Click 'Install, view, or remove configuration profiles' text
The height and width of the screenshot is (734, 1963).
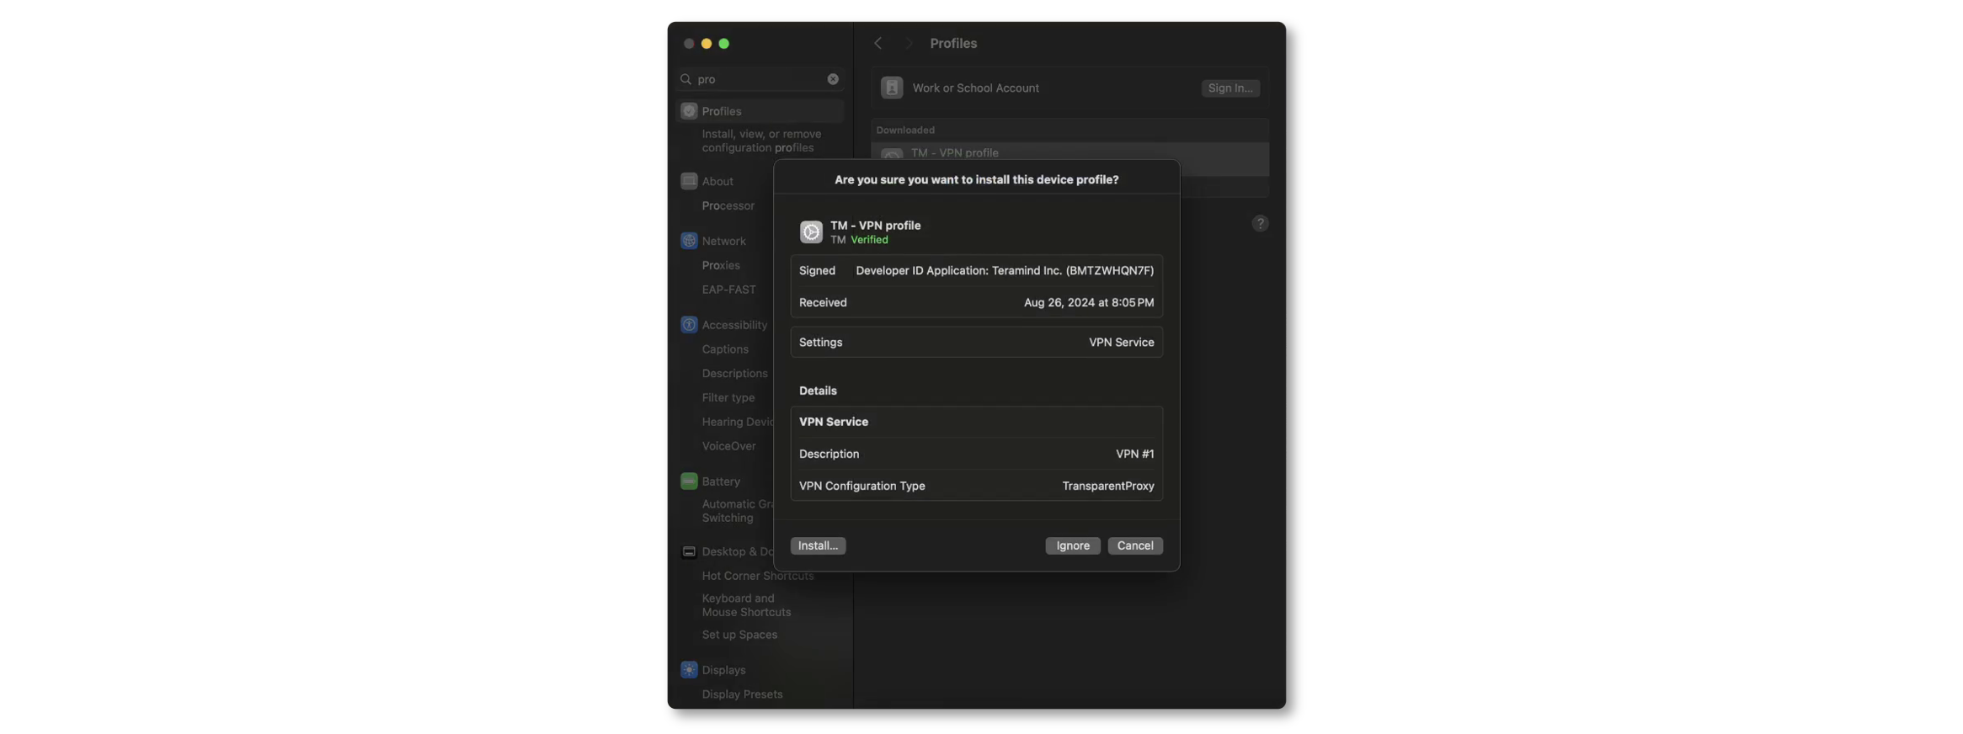tap(761, 141)
